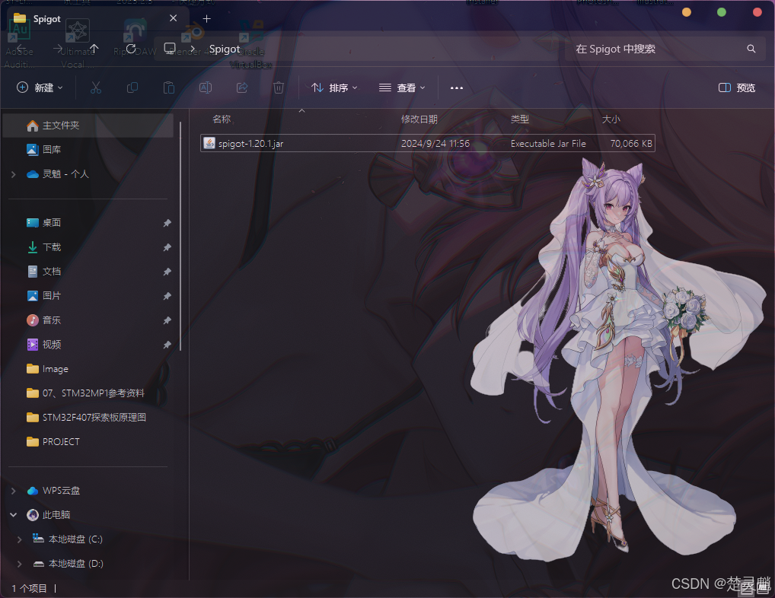Click the Delete trash can icon
This screenshot has height=598, width=775.
pyautogui.click(x=279, y=88)
